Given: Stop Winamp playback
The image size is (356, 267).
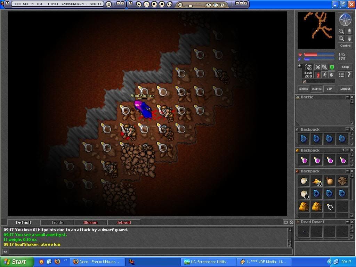Looking at the screenshot, I should tap(162, 4).
